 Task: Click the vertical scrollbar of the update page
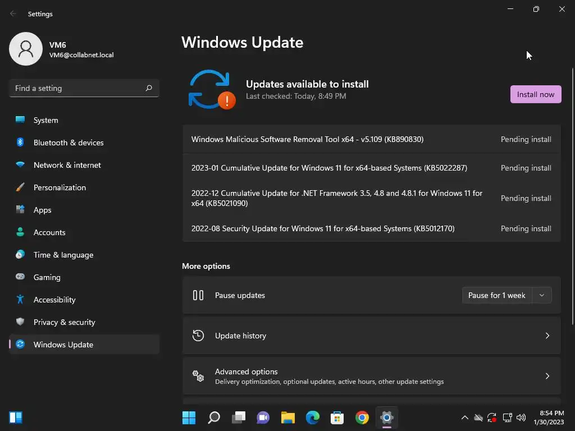tap(572, 196)
